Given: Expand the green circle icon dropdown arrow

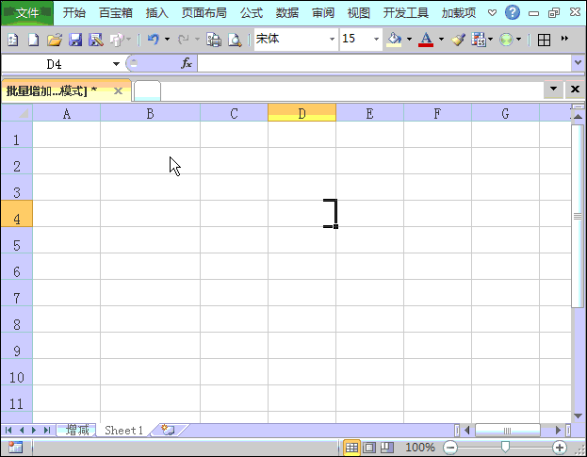Looking at the screenshot, I should (x=518, y=39).
